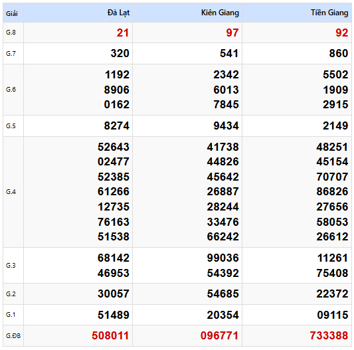Click the Kiên Giang column header
This screenshot has height=350, width=354.
pos(220,13)
